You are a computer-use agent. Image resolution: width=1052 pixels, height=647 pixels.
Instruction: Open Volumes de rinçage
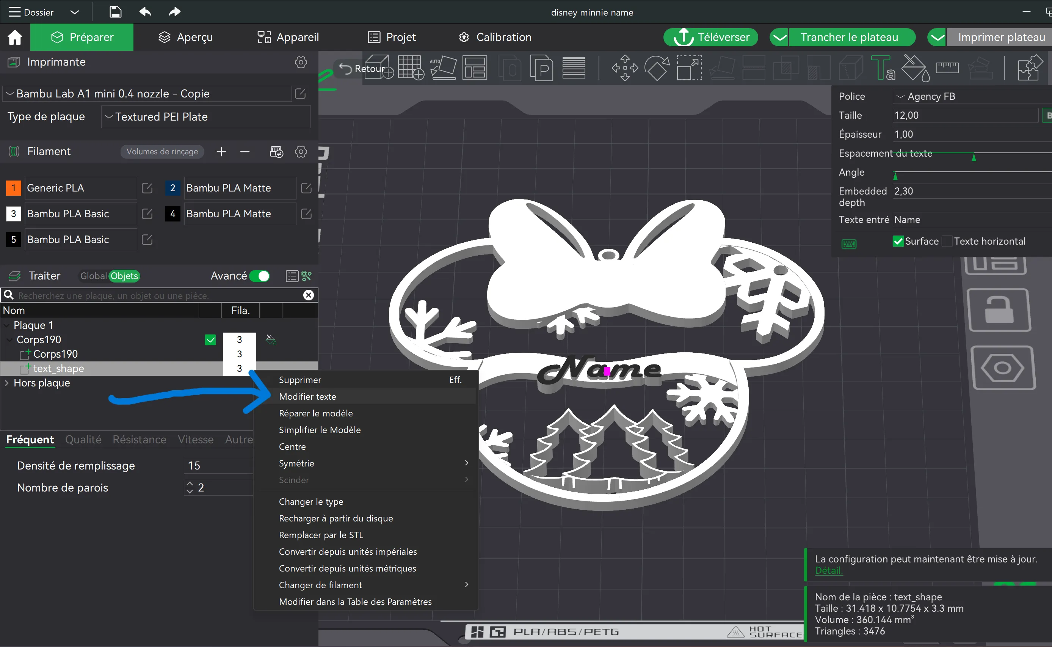(162, 151)
